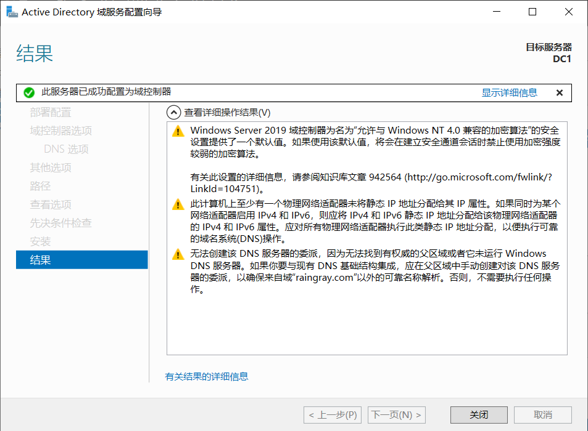Click the text mentioning 942564 knowledge base article

tap(371, 183)
